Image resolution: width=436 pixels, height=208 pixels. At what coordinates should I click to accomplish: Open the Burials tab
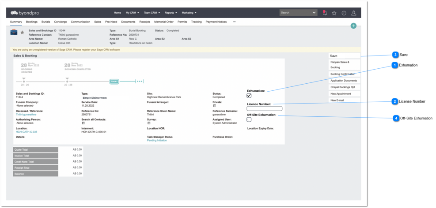[x=46, y=22]
